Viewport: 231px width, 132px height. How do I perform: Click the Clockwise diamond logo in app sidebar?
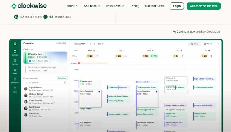[x=15, y=44]
